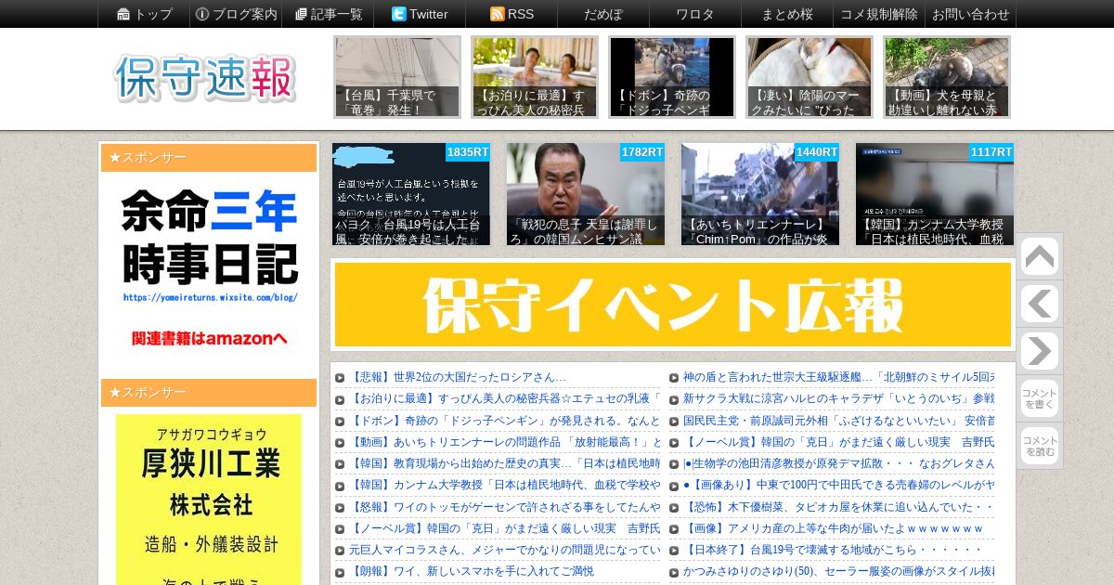This screenshot has width=1114, height=585.
Task: Open 生物学の池田清彦教授 link
Action: [838, 463]
